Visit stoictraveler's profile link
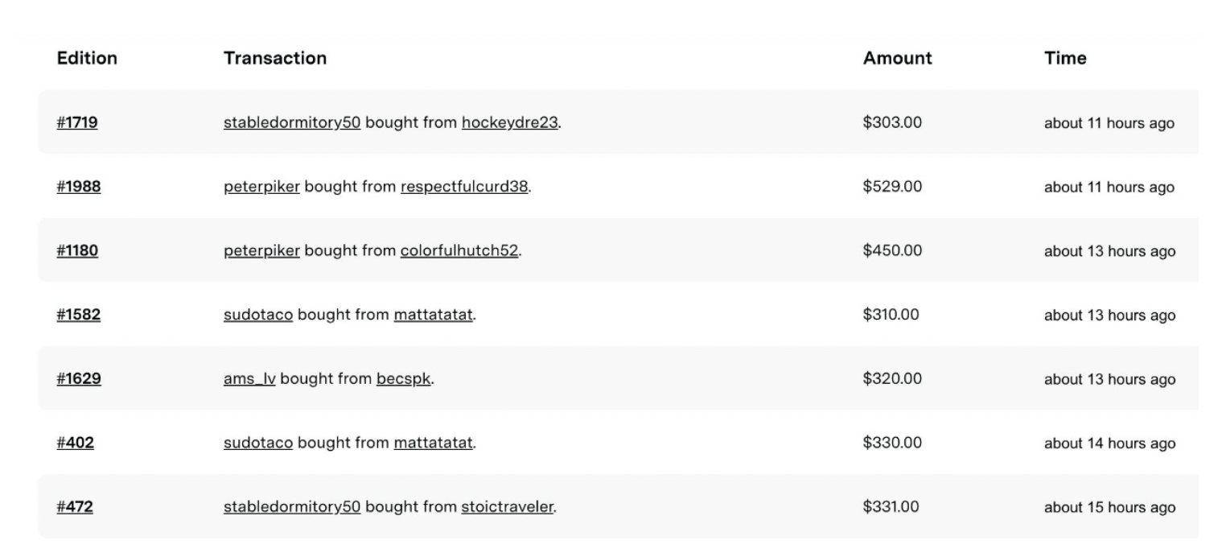1218x557 pixels. [508, 507]
